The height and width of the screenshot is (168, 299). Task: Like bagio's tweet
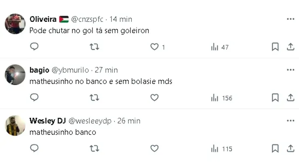coord(154,98)
